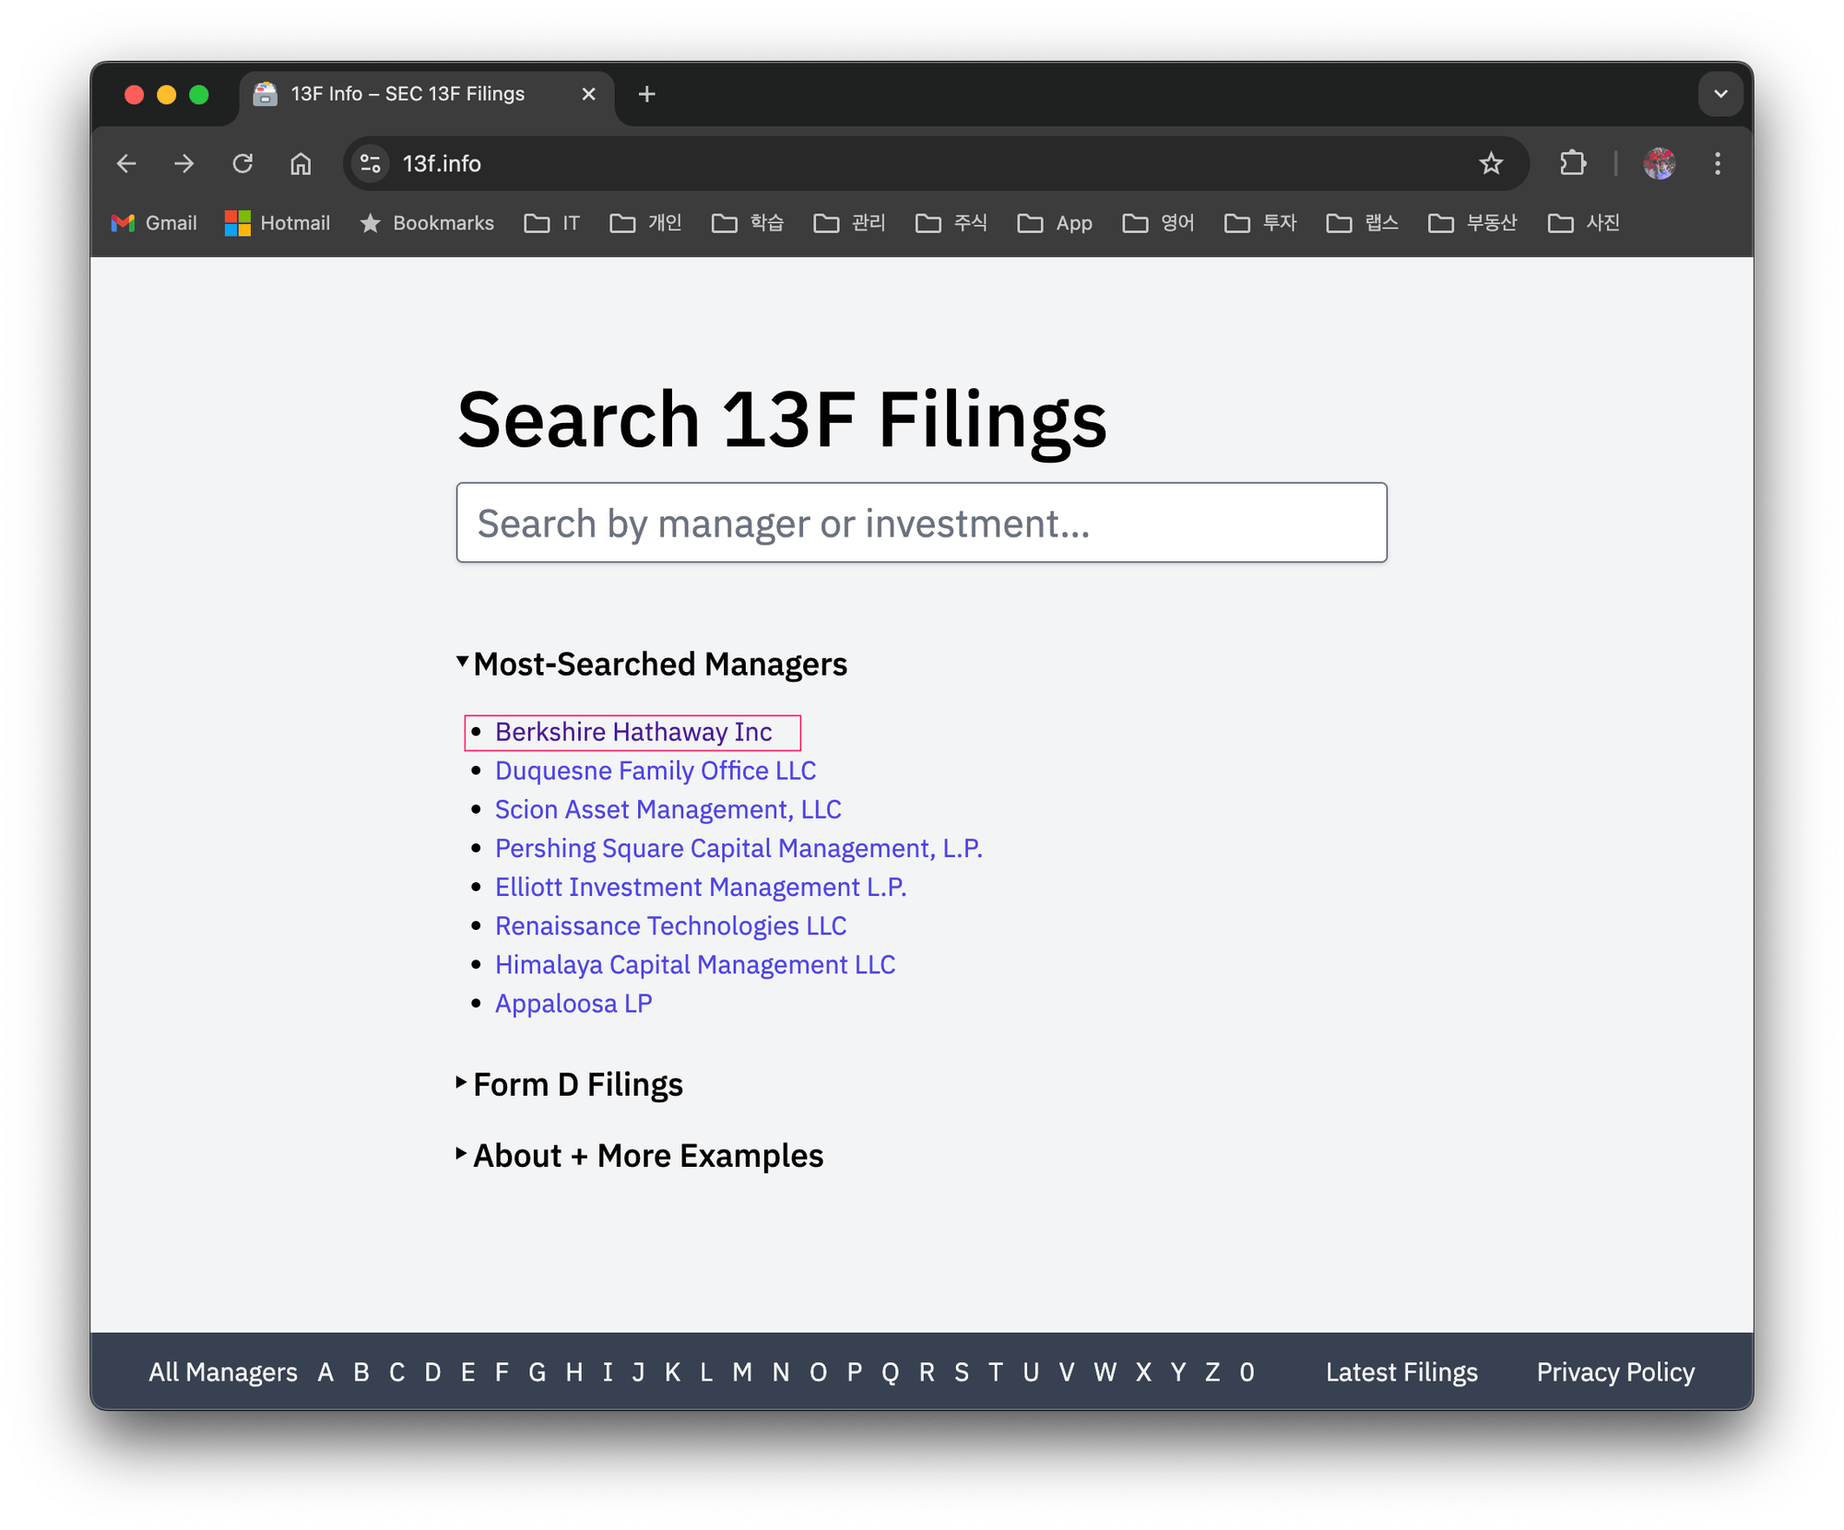Open Latest Filings footer link

1401,1372
